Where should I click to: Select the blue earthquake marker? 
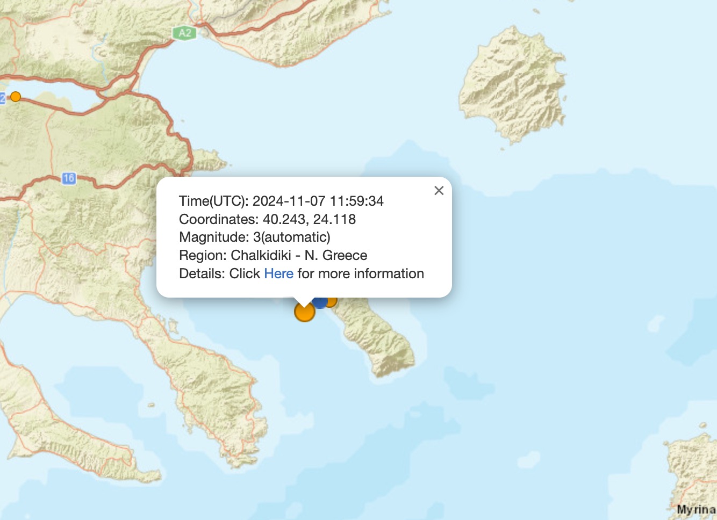click(x=320, y=302)
